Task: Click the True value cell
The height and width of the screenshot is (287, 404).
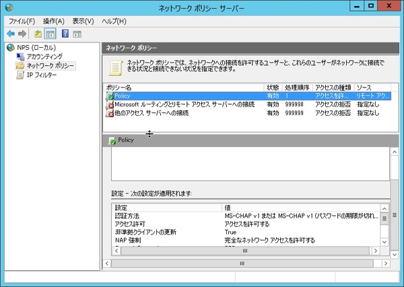Action: [230, 233]
